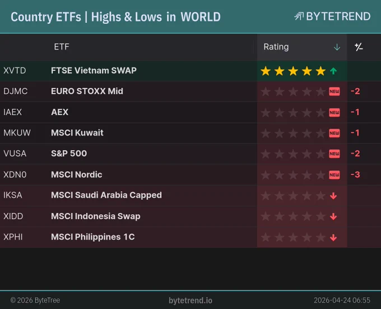381x309 pixels.
Task: Click the BYTETREND brand name
Action: pos(338,16)
